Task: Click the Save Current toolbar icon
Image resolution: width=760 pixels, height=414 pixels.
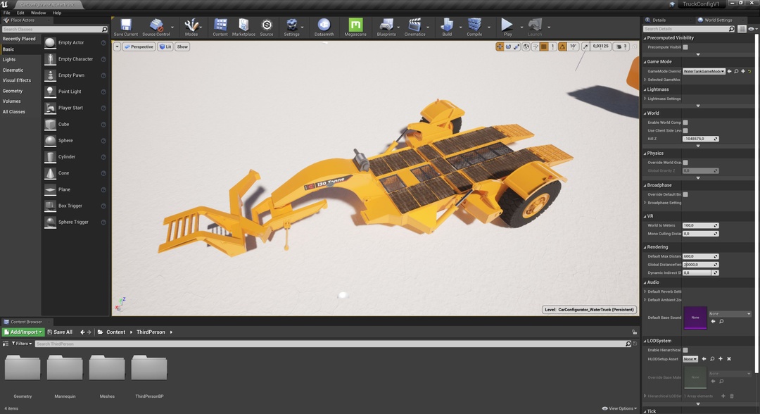Action: [125, 26]
